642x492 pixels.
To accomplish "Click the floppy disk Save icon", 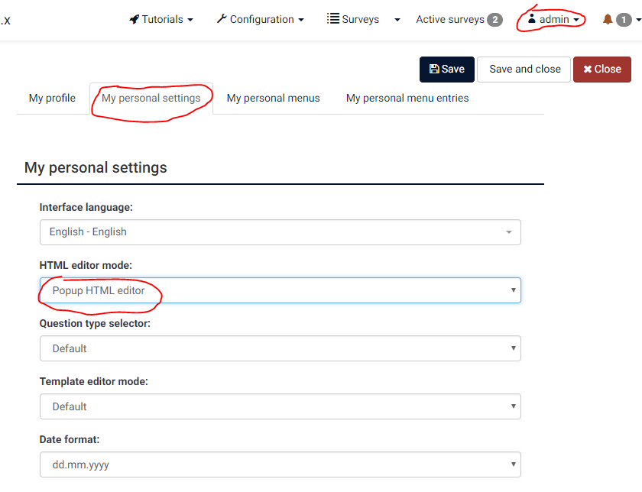I will pyautogui.click(x=434, y=69).
